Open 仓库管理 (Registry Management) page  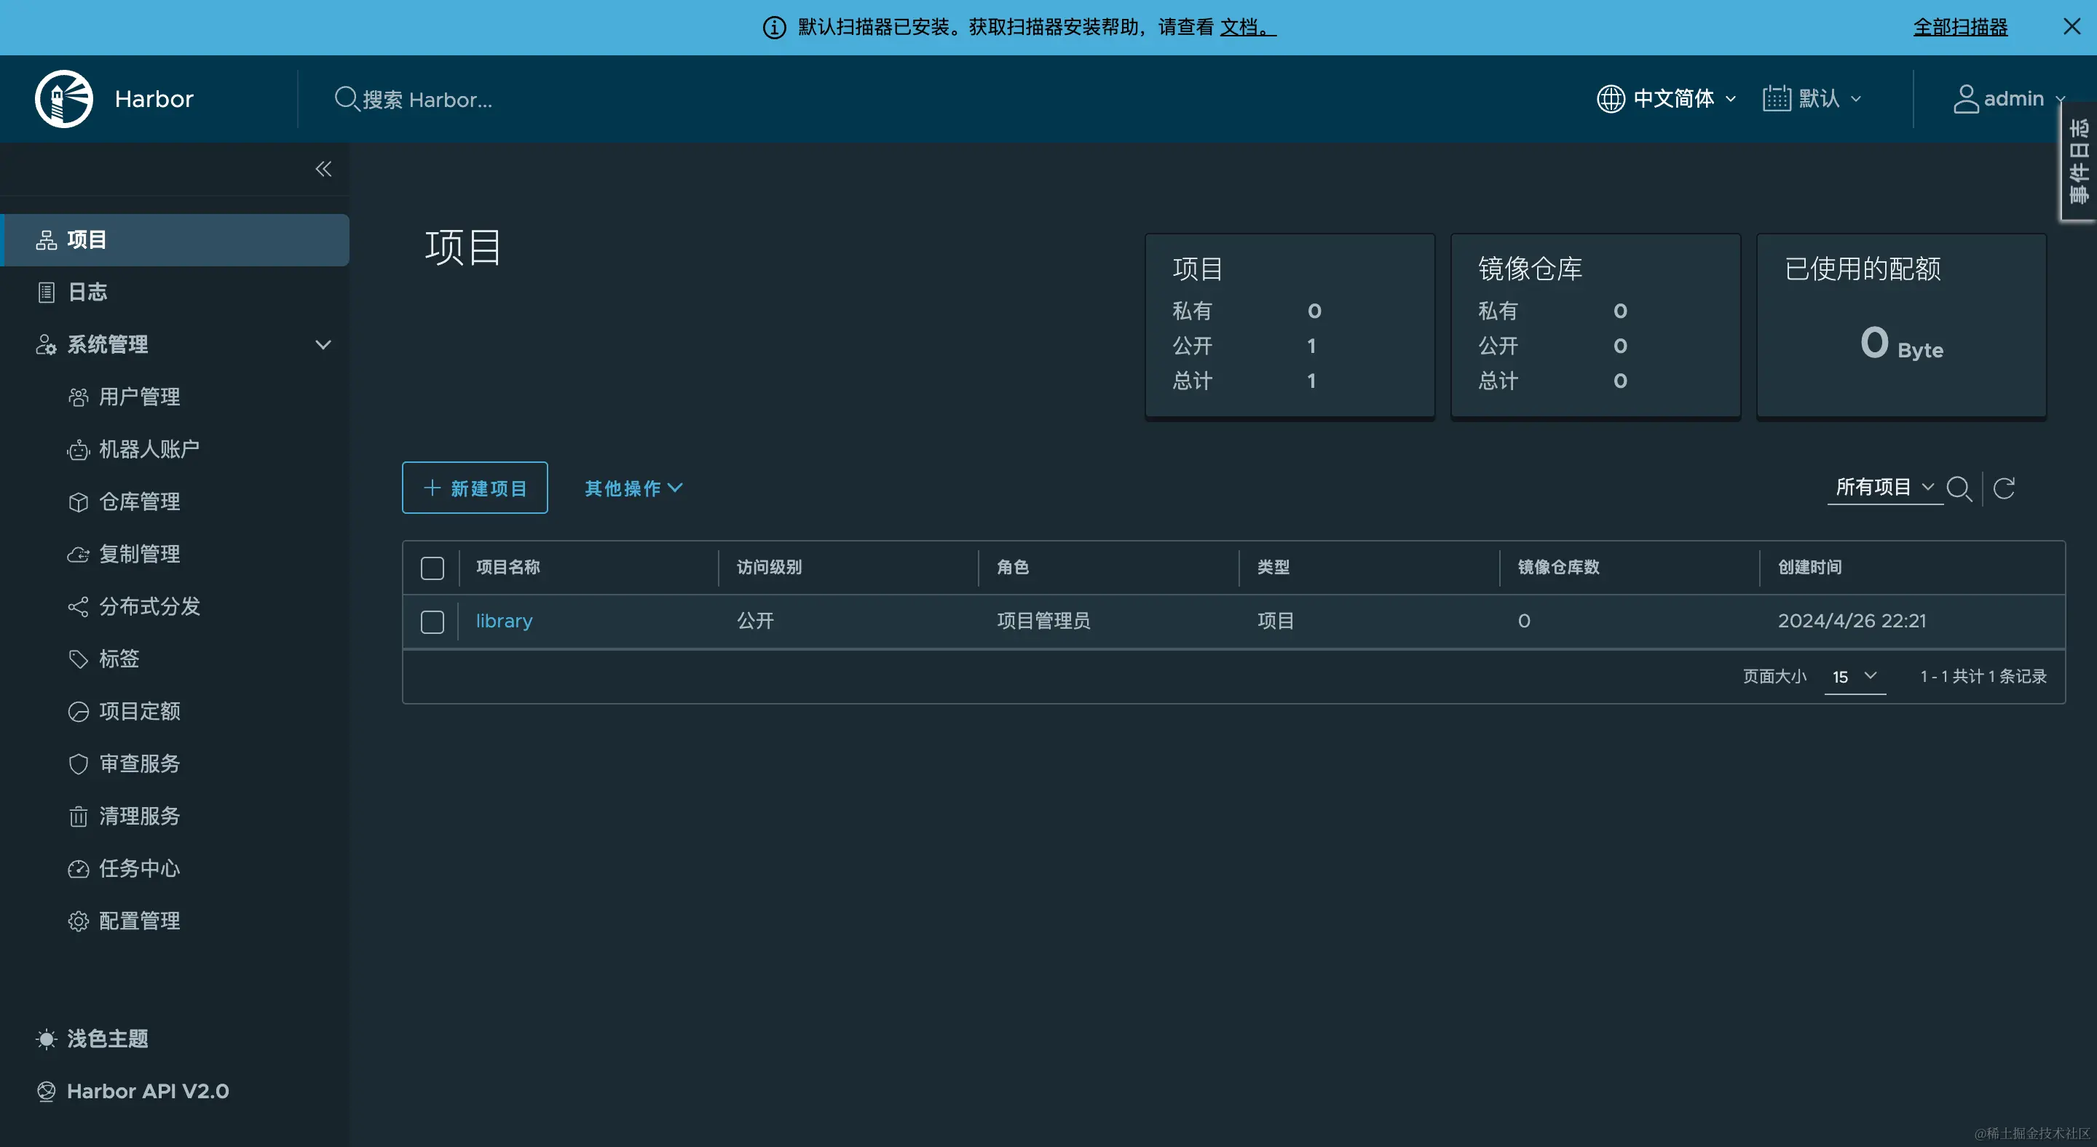pyautogui.click(x=139, y=502)
